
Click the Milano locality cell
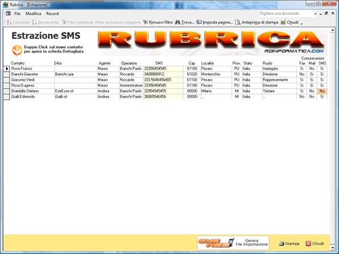click(x=216, y=91)
